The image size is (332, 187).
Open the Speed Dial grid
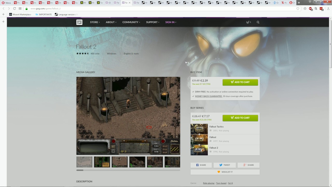[x=20, y=9]
